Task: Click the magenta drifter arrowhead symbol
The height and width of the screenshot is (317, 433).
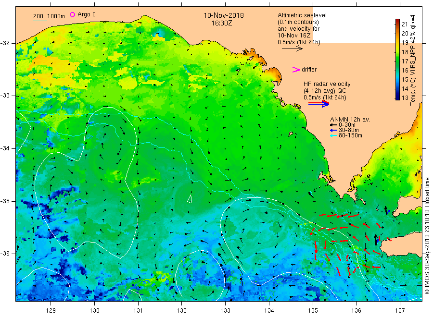Action: click(296, 70)
